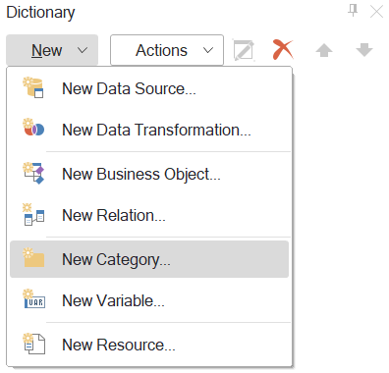Choose New Data Source menu entry
Screen dimensions: 389x373
[149, 88]
